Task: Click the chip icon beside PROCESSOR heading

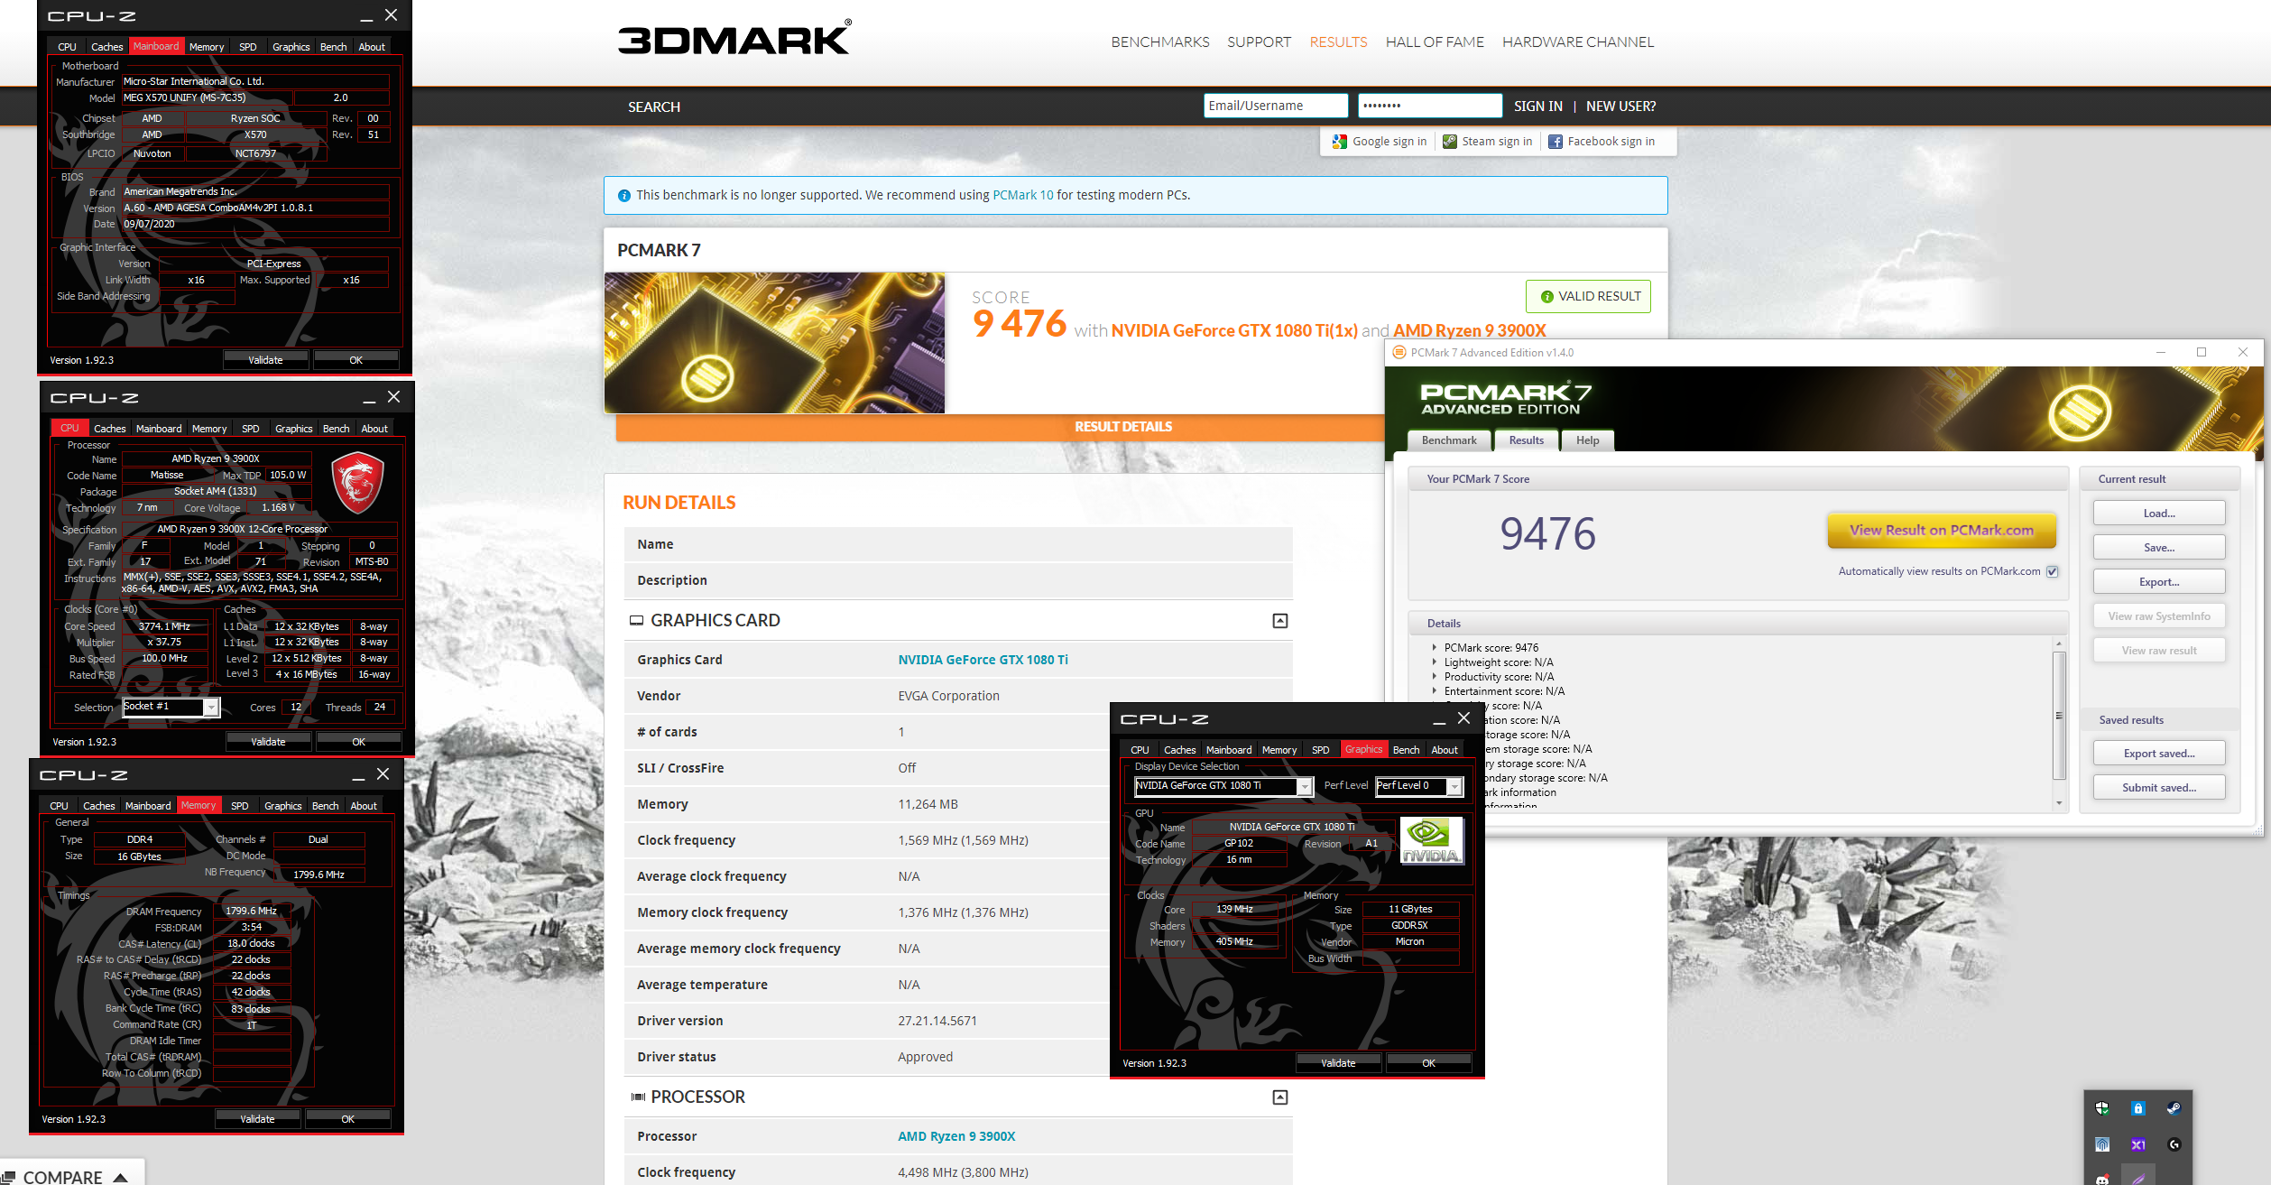Action: pos(638,1097)
